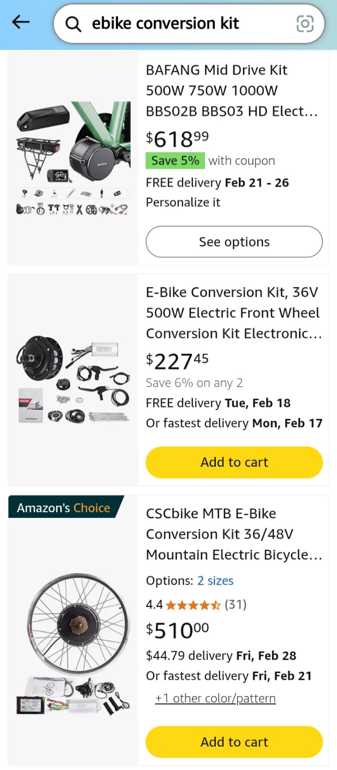View +1 other color/pattern link
This screenshot has width=337, height=770.
(215, 699)
